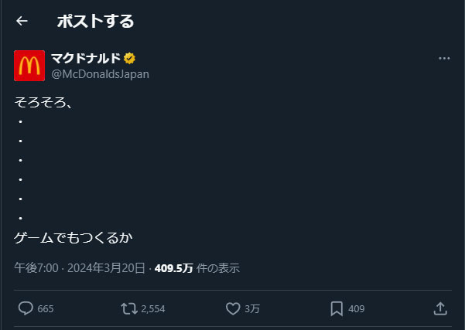Click the reply speech bubble icon
The width and height of the screenshot is (465, 330).
tap(26, 308)
